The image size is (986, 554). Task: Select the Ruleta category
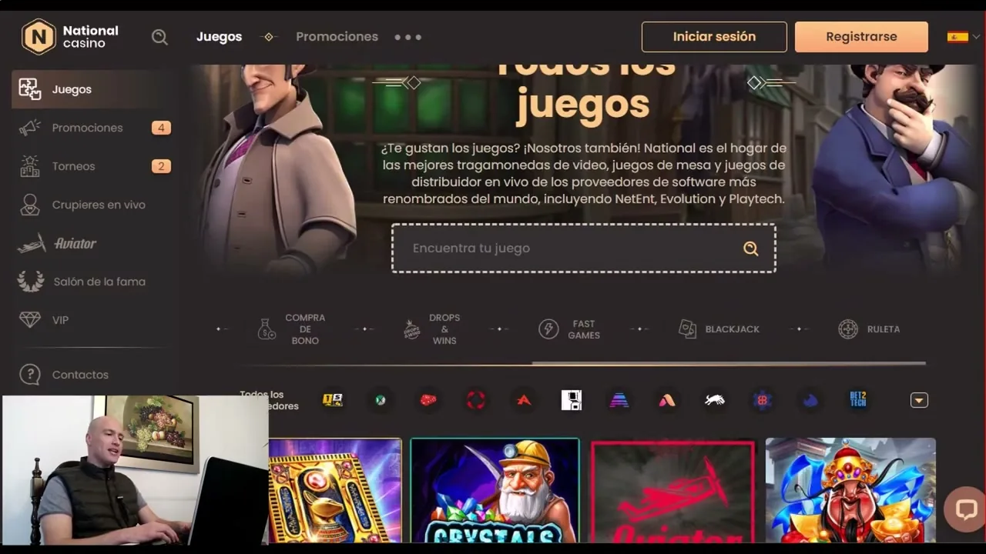point(868,329)
